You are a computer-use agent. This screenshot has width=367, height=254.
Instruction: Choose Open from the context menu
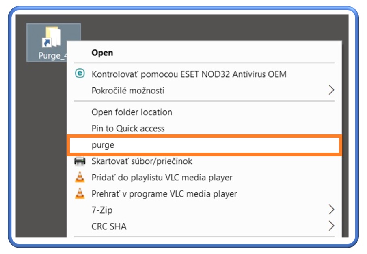[102, 53]
